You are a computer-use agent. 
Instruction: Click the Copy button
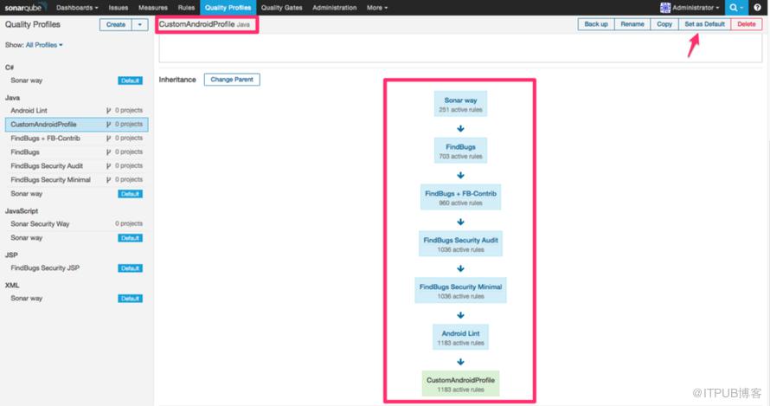[664, 24]
